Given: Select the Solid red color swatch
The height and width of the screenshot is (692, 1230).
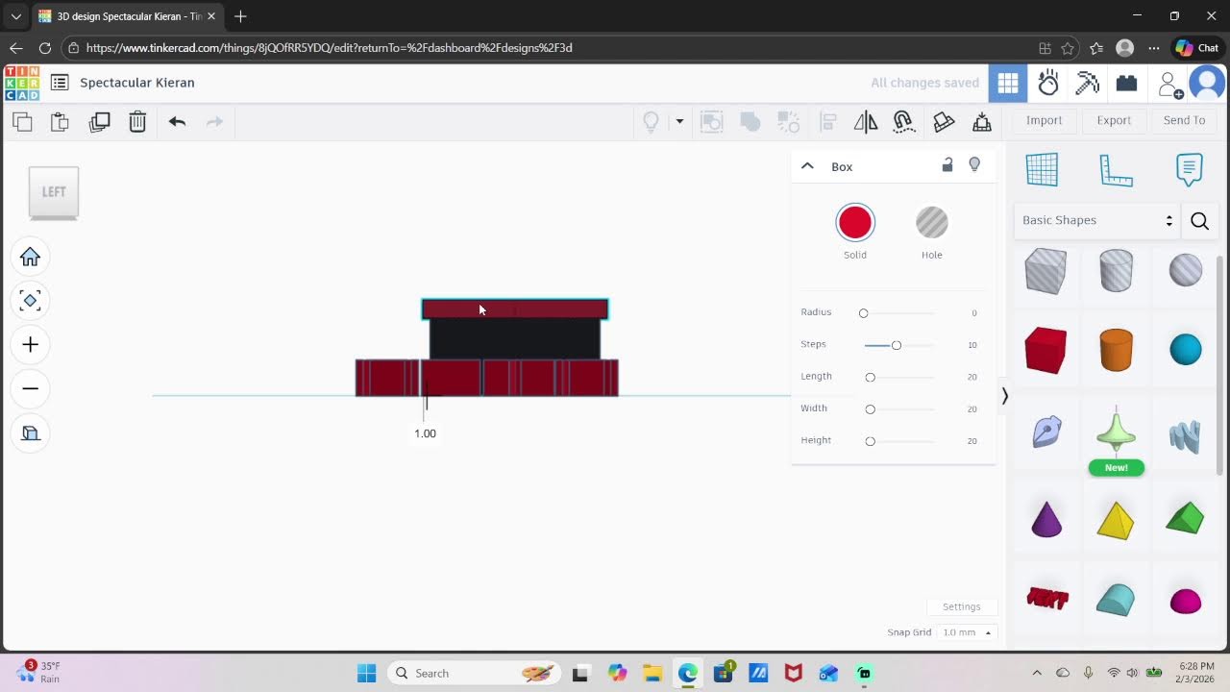Looking at the screenshot, I should 855,223.
